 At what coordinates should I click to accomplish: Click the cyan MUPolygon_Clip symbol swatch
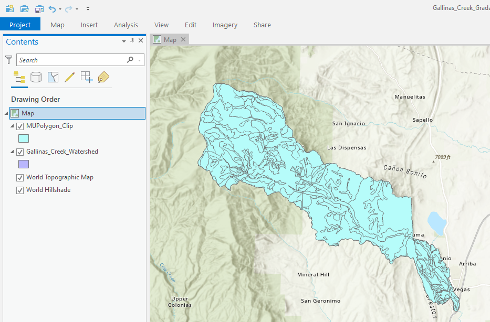click(x=24, y=139)
